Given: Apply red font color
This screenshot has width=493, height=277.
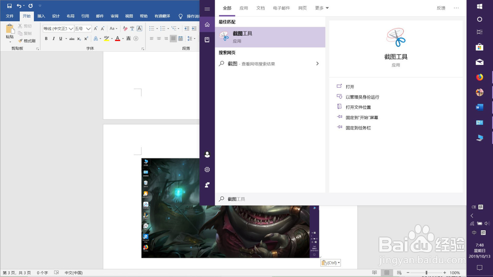Looking at the screenshot, I should tap(118, 38).
